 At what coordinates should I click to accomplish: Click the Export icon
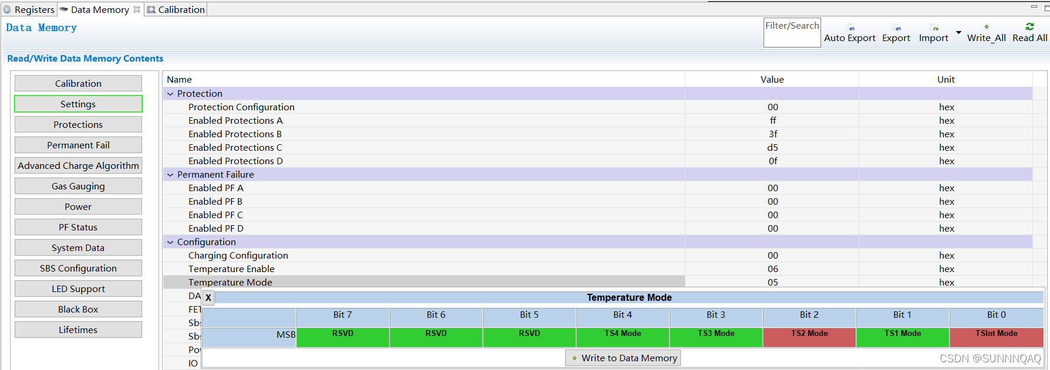pos(897,28)
